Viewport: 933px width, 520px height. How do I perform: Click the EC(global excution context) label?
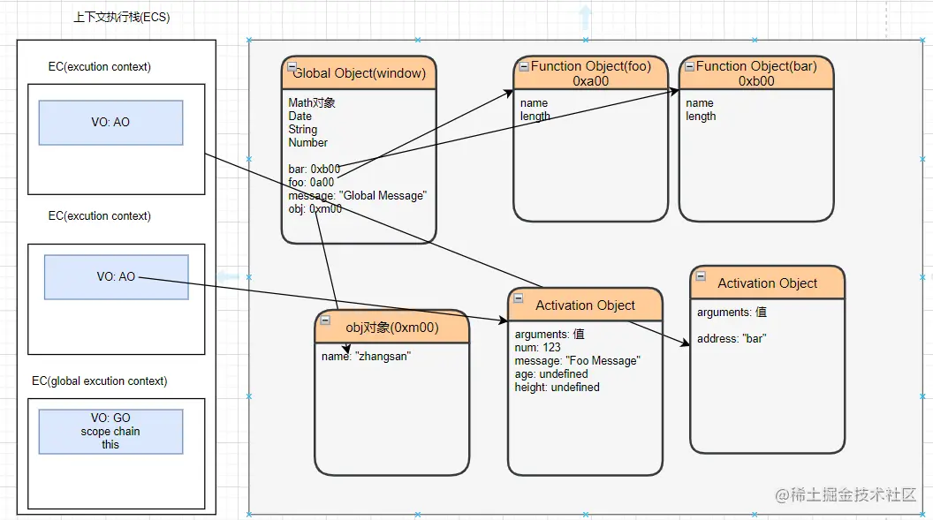tap(99, 381)
